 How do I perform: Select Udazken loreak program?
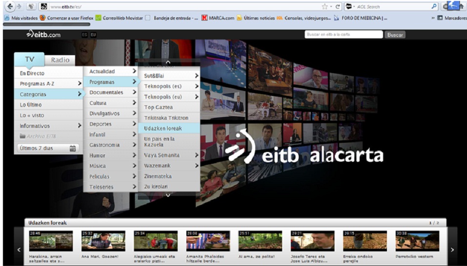(x=169, y=129)
